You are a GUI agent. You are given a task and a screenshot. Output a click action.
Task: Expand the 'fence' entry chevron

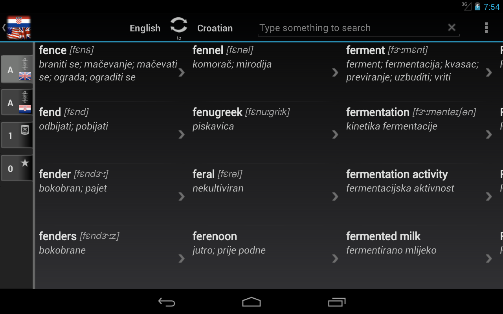click(x=182, y=73)
